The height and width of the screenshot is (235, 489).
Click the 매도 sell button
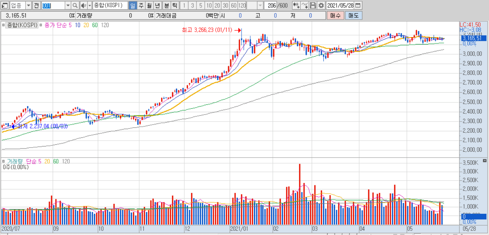tap(354, 15)
